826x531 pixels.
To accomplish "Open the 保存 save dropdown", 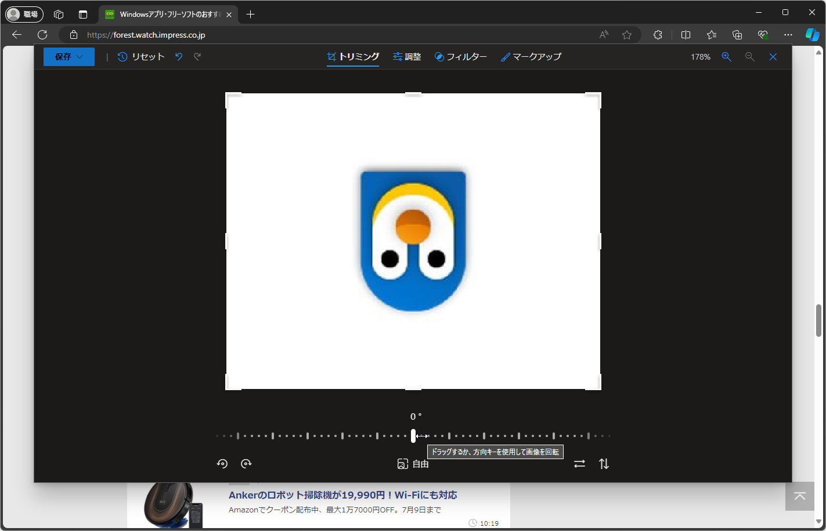I will pyautogui.click(x=68, y=56).
